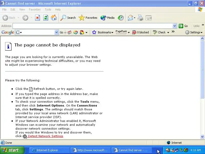Viewport: 205px width, 154px height.
Task: Open the Search pane
Action: (68, 18)
